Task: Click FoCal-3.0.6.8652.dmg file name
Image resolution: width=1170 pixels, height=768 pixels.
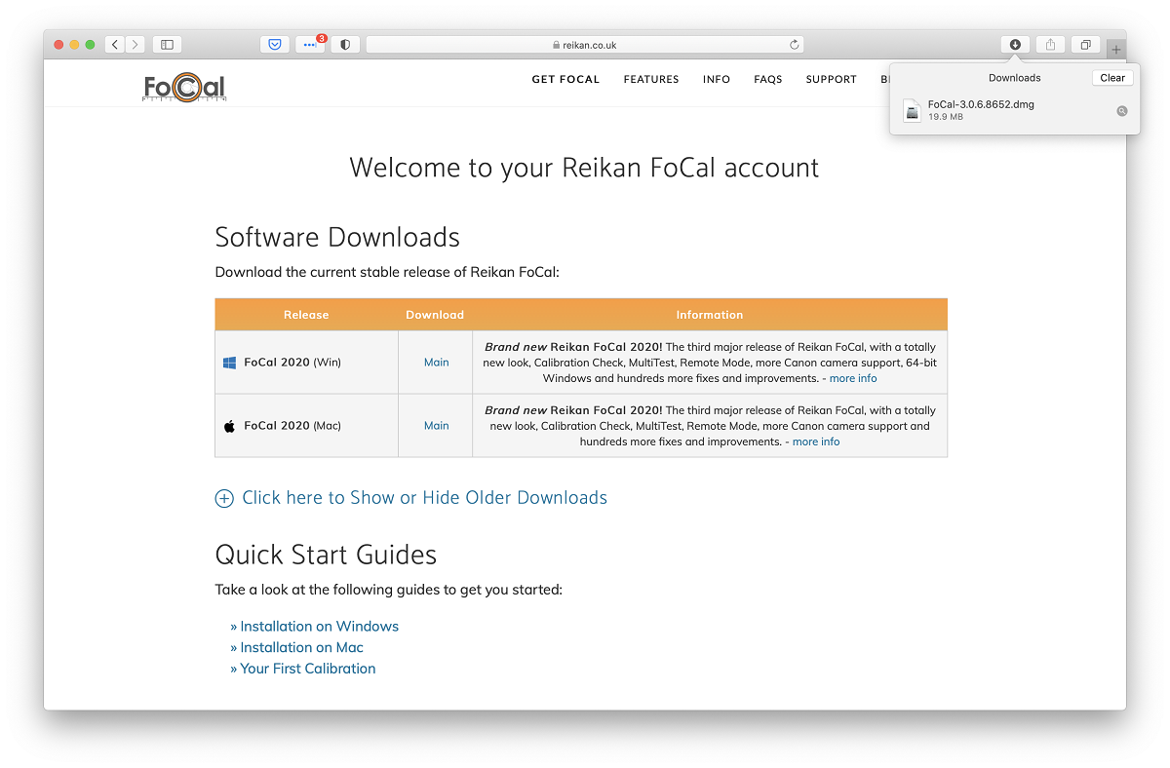Action: tap(981, 104)
